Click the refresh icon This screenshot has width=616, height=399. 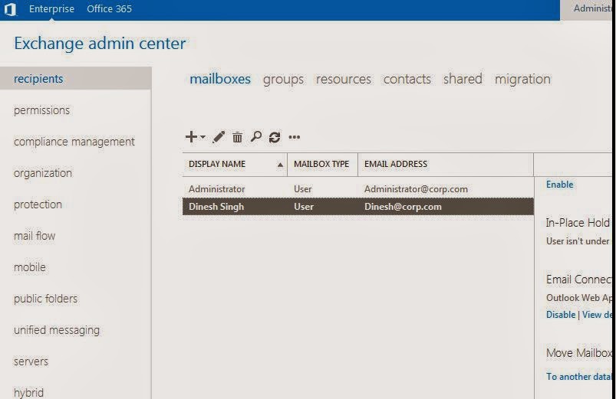tap(275, 137)
